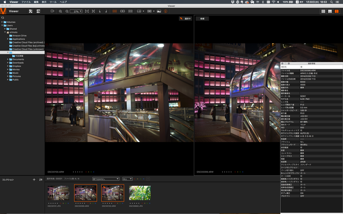Select thumbnail DSC00101.JPG
This screenshot has height=214, width=343.
tap(58, 193)
